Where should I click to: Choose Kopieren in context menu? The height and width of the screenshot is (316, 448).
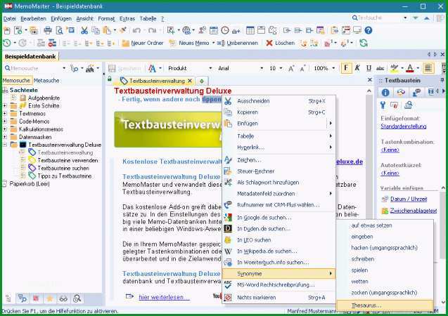coord(279,112)
